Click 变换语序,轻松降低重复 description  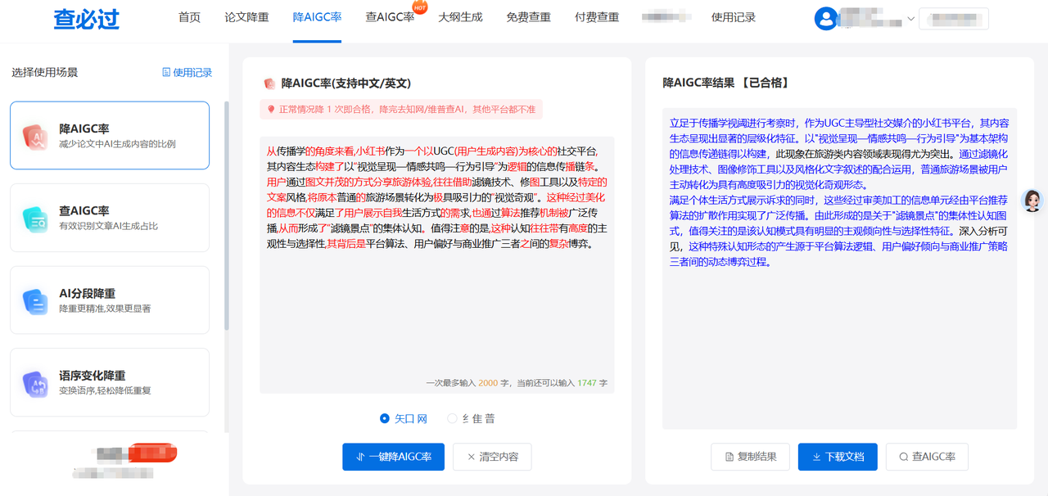point(105,390)
